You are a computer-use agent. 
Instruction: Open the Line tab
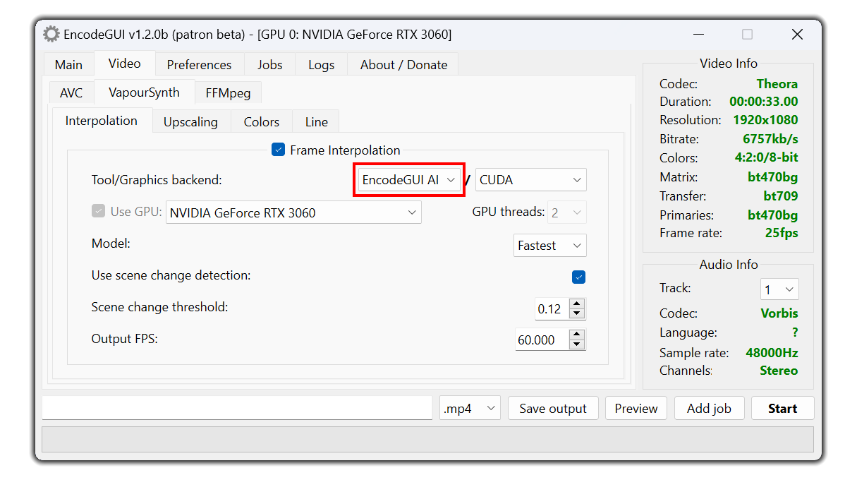(x=316, y=121)
